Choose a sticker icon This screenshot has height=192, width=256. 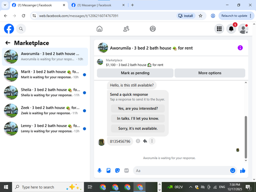(x=117, y=170)
